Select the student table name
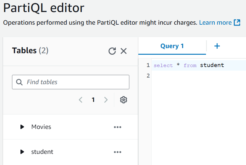Screen dimensions: 246x165 click(42, 152)
